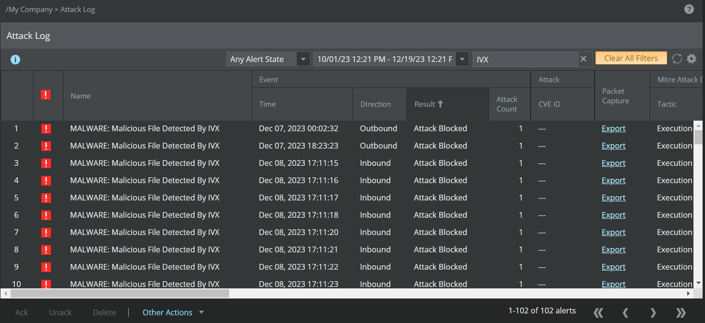Image resolution: width=705 pixels, height=323 pixels.
Task: Sort by the Time column header
Action: (302, 104)
